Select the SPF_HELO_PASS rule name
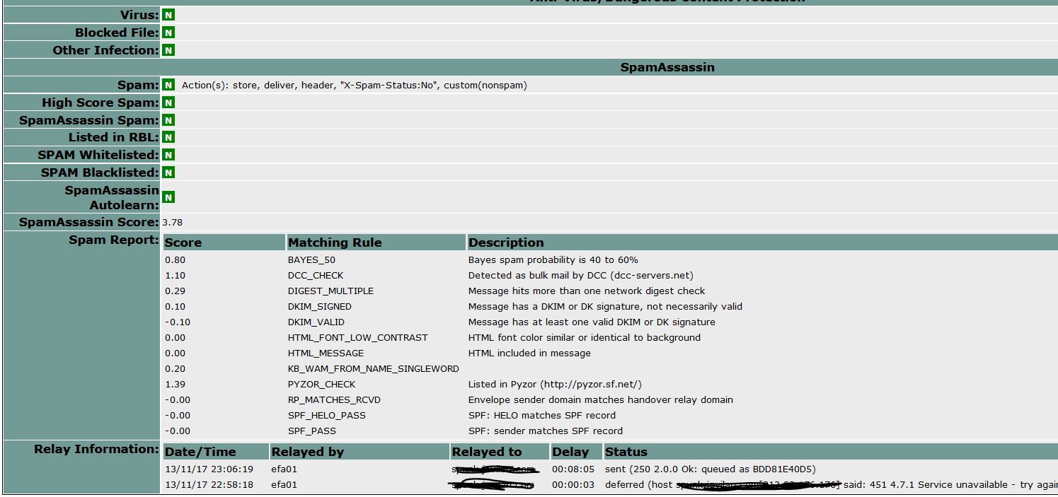Viewport: 1058px width, 497px height. (x=327, y=416)
